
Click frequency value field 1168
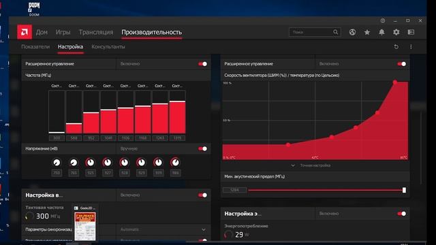click(x=142, y=138)
